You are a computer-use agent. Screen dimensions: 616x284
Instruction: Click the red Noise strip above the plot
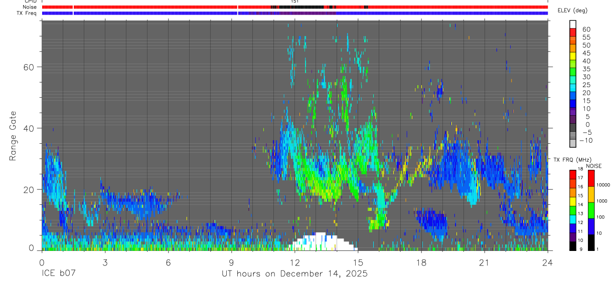[x=295, y=7]
